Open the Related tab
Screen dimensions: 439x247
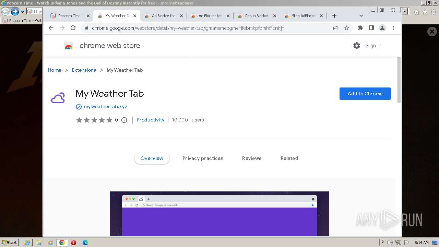click(x=289, y=158)
